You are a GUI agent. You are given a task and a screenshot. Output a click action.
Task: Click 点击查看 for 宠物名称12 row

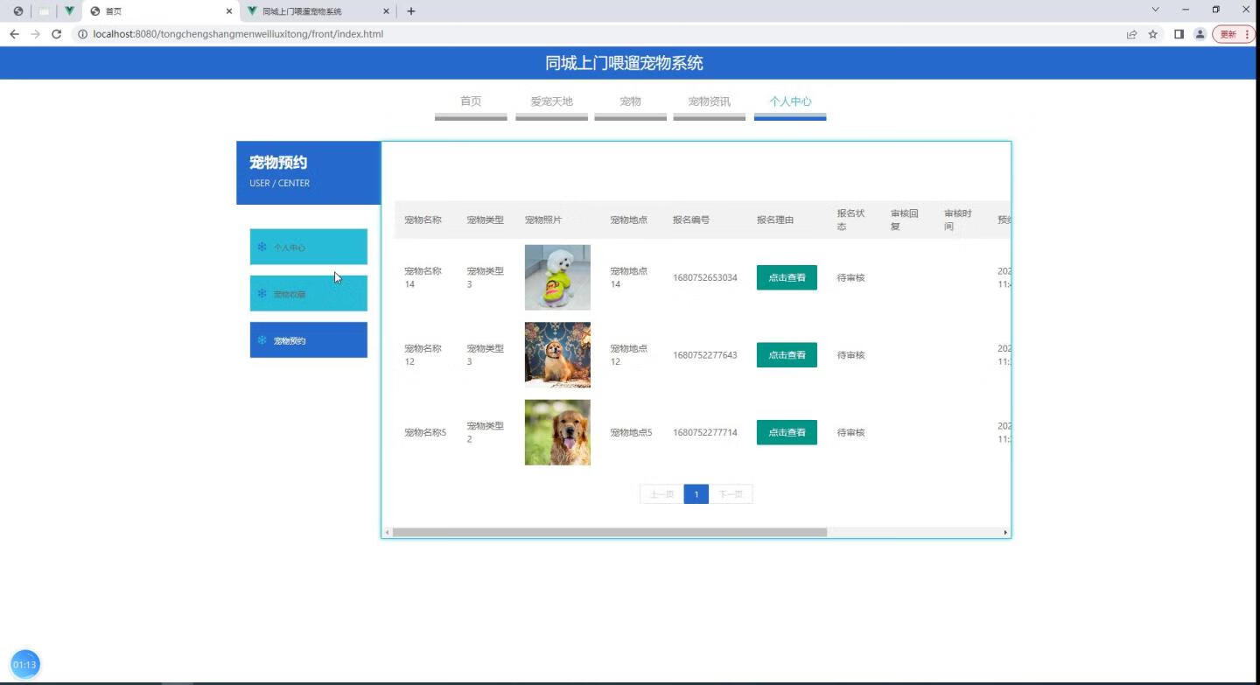tap(787, 355)
